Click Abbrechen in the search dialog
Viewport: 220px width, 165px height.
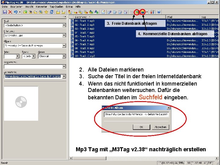[x=160, y=127]
